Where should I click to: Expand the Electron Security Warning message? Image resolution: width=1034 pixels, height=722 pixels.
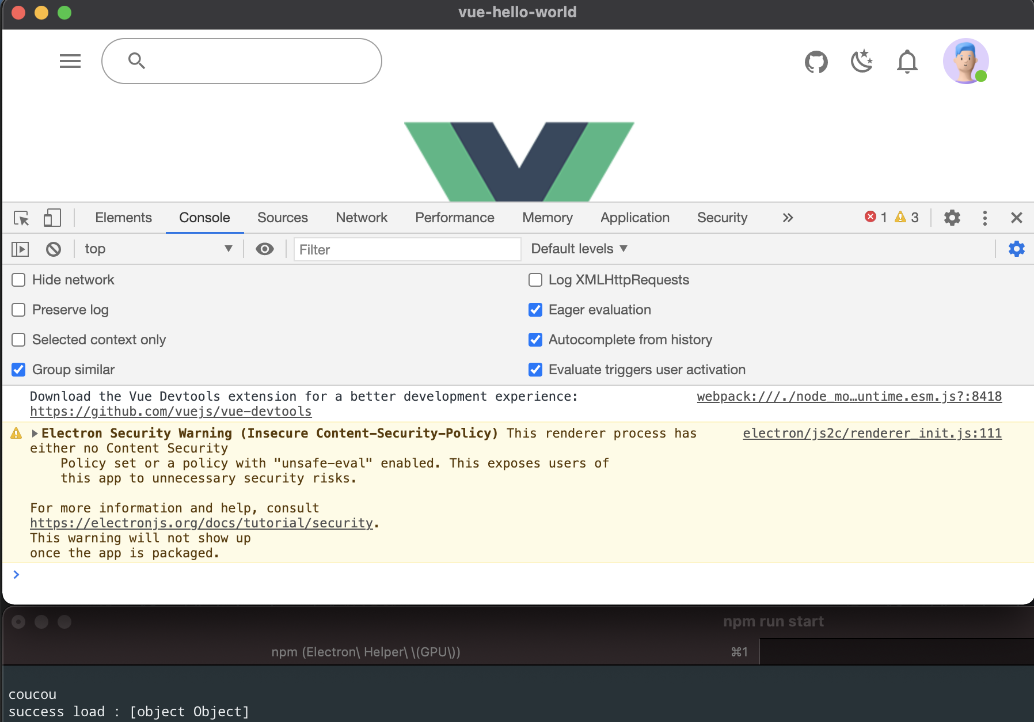(x=35, y=434)
